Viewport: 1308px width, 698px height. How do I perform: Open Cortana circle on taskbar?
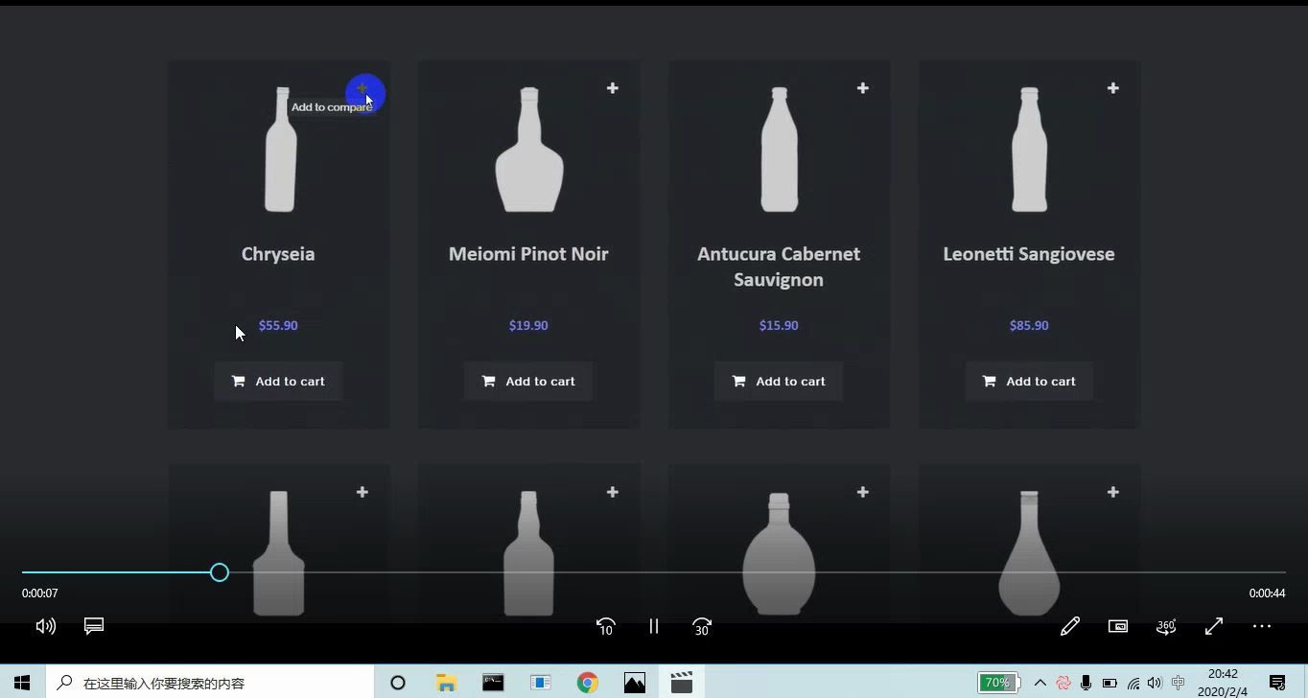click(398, 683)
